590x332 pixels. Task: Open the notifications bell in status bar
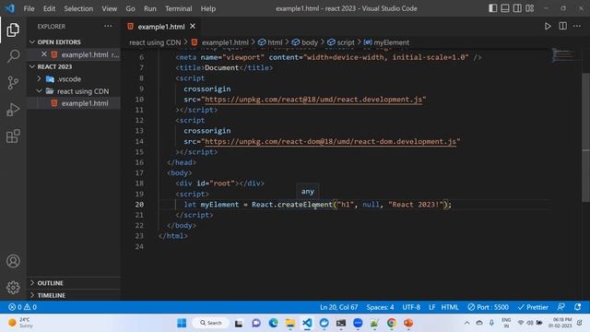pos(578,307)
